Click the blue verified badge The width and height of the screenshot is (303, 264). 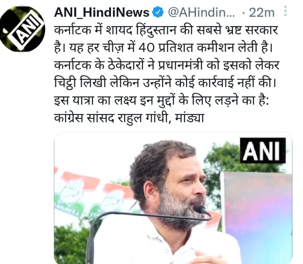click(x=158, y=12)
